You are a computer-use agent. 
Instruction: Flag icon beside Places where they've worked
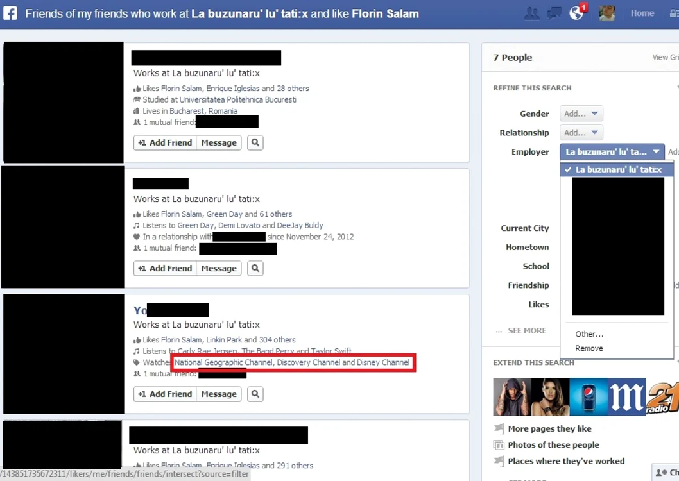499,461
